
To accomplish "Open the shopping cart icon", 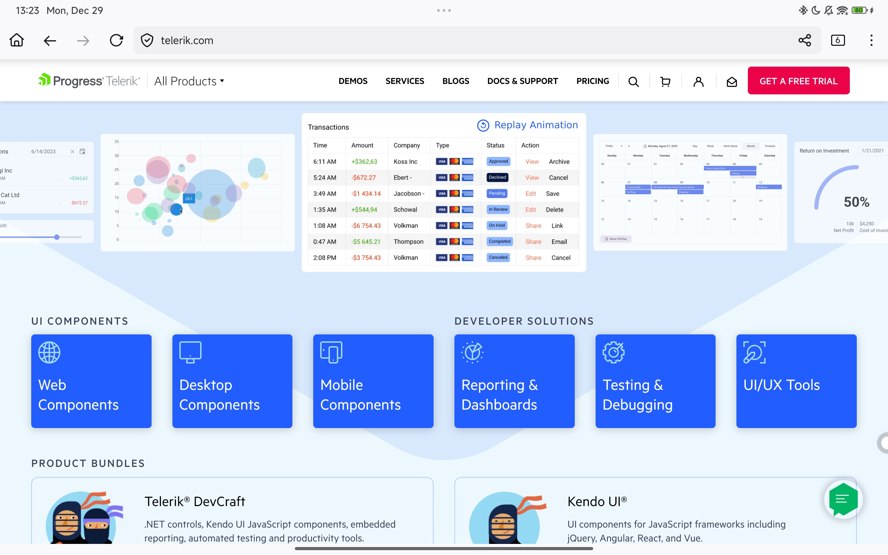I will pyautogui.click(x=665, y=81).
